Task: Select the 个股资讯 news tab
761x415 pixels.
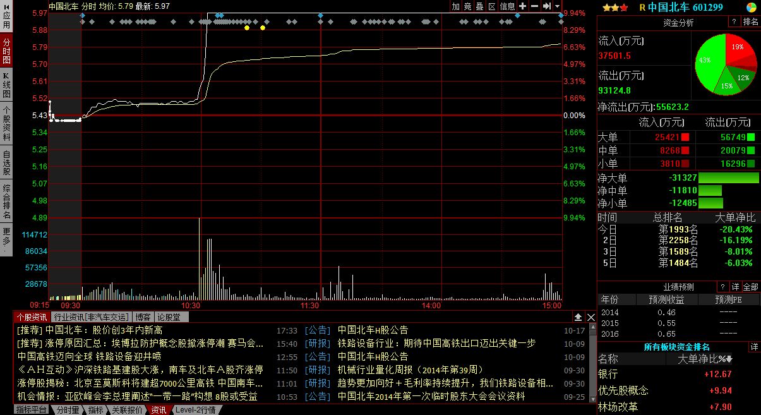Action: [x=32, y=317]
